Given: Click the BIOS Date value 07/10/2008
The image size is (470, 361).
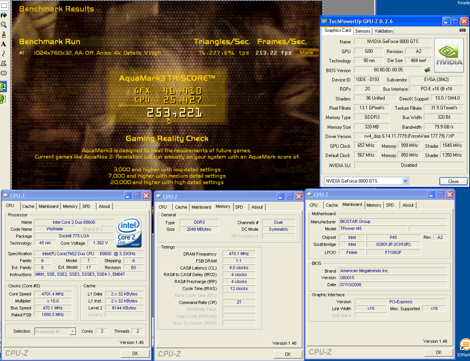Looking at the screenshot, I should pos(393,285).
